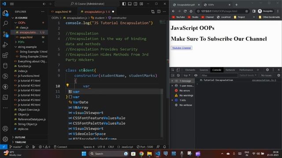Click the VS Code command center search box
The width and height of the screenshot is (282, 158).
87,4
